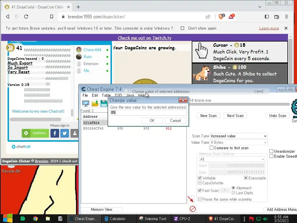
Task: Confirm the new value with OK
Action: point(152,121)
